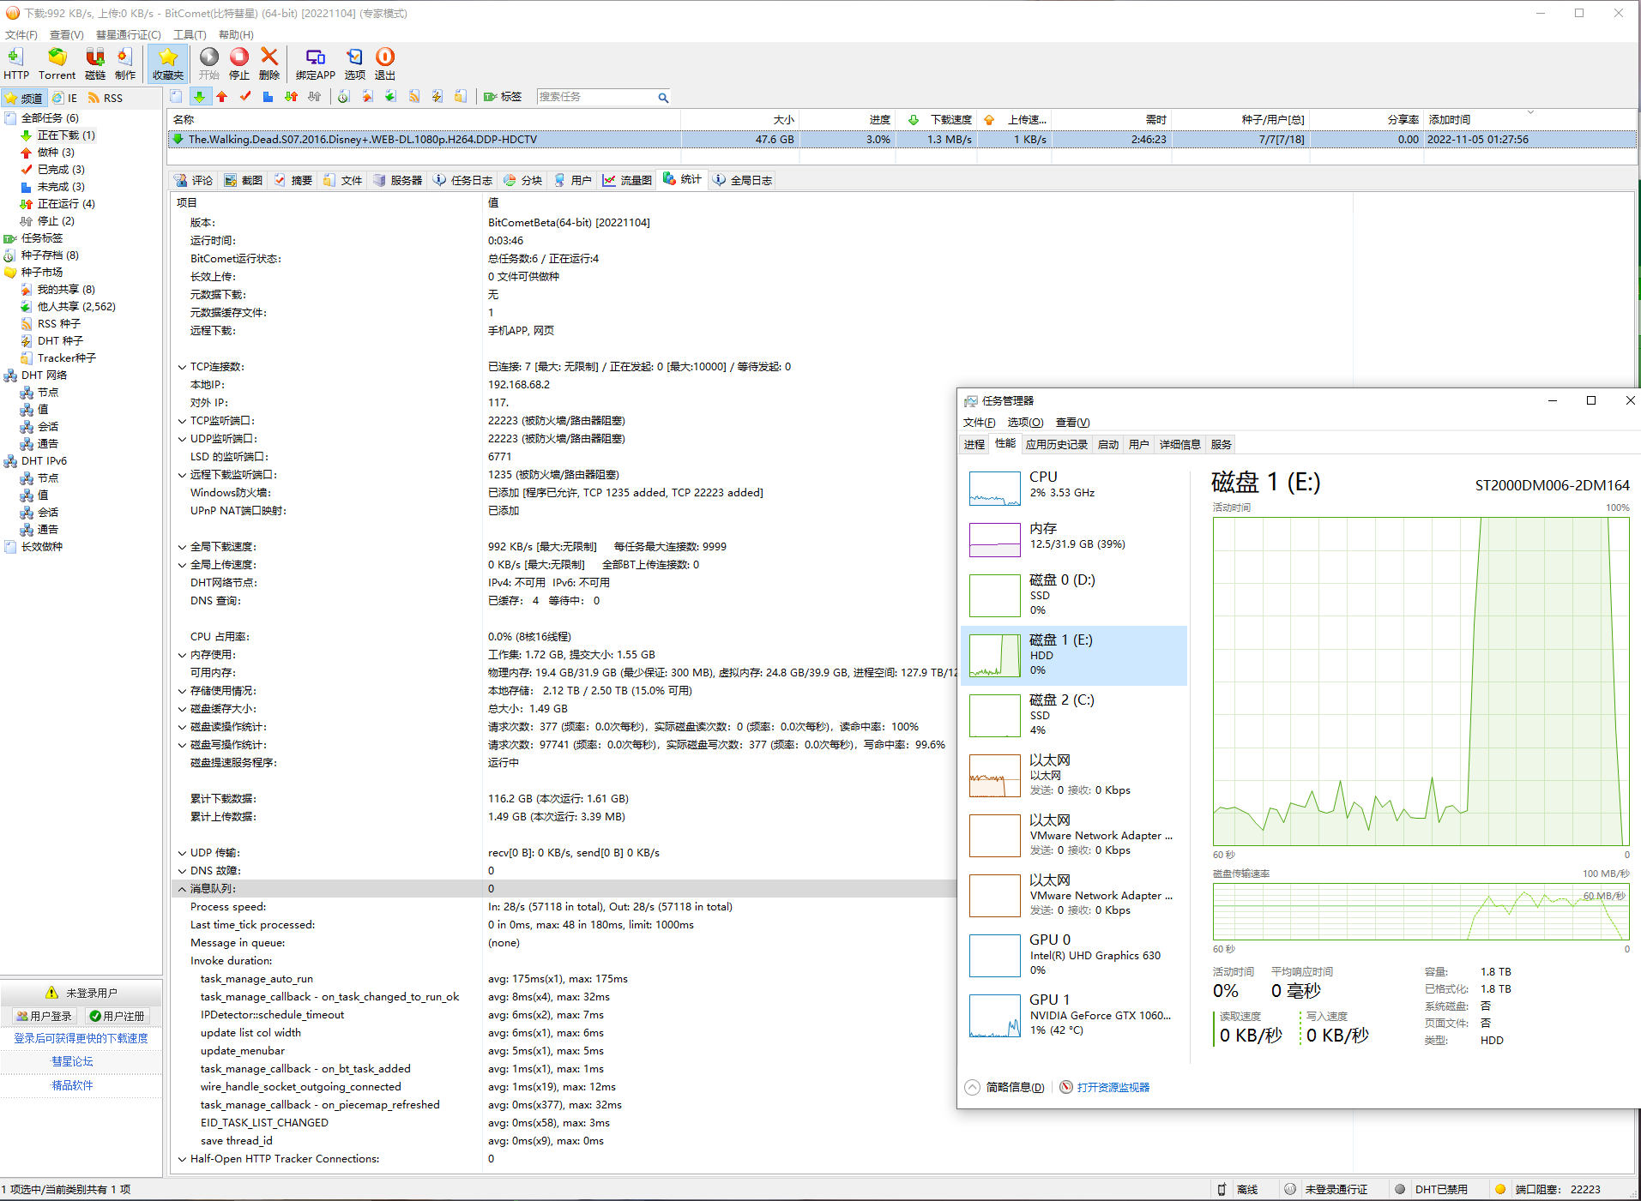
Task: Select 正在下载 (1) in sidebar tree
Action: coord(66,135)
